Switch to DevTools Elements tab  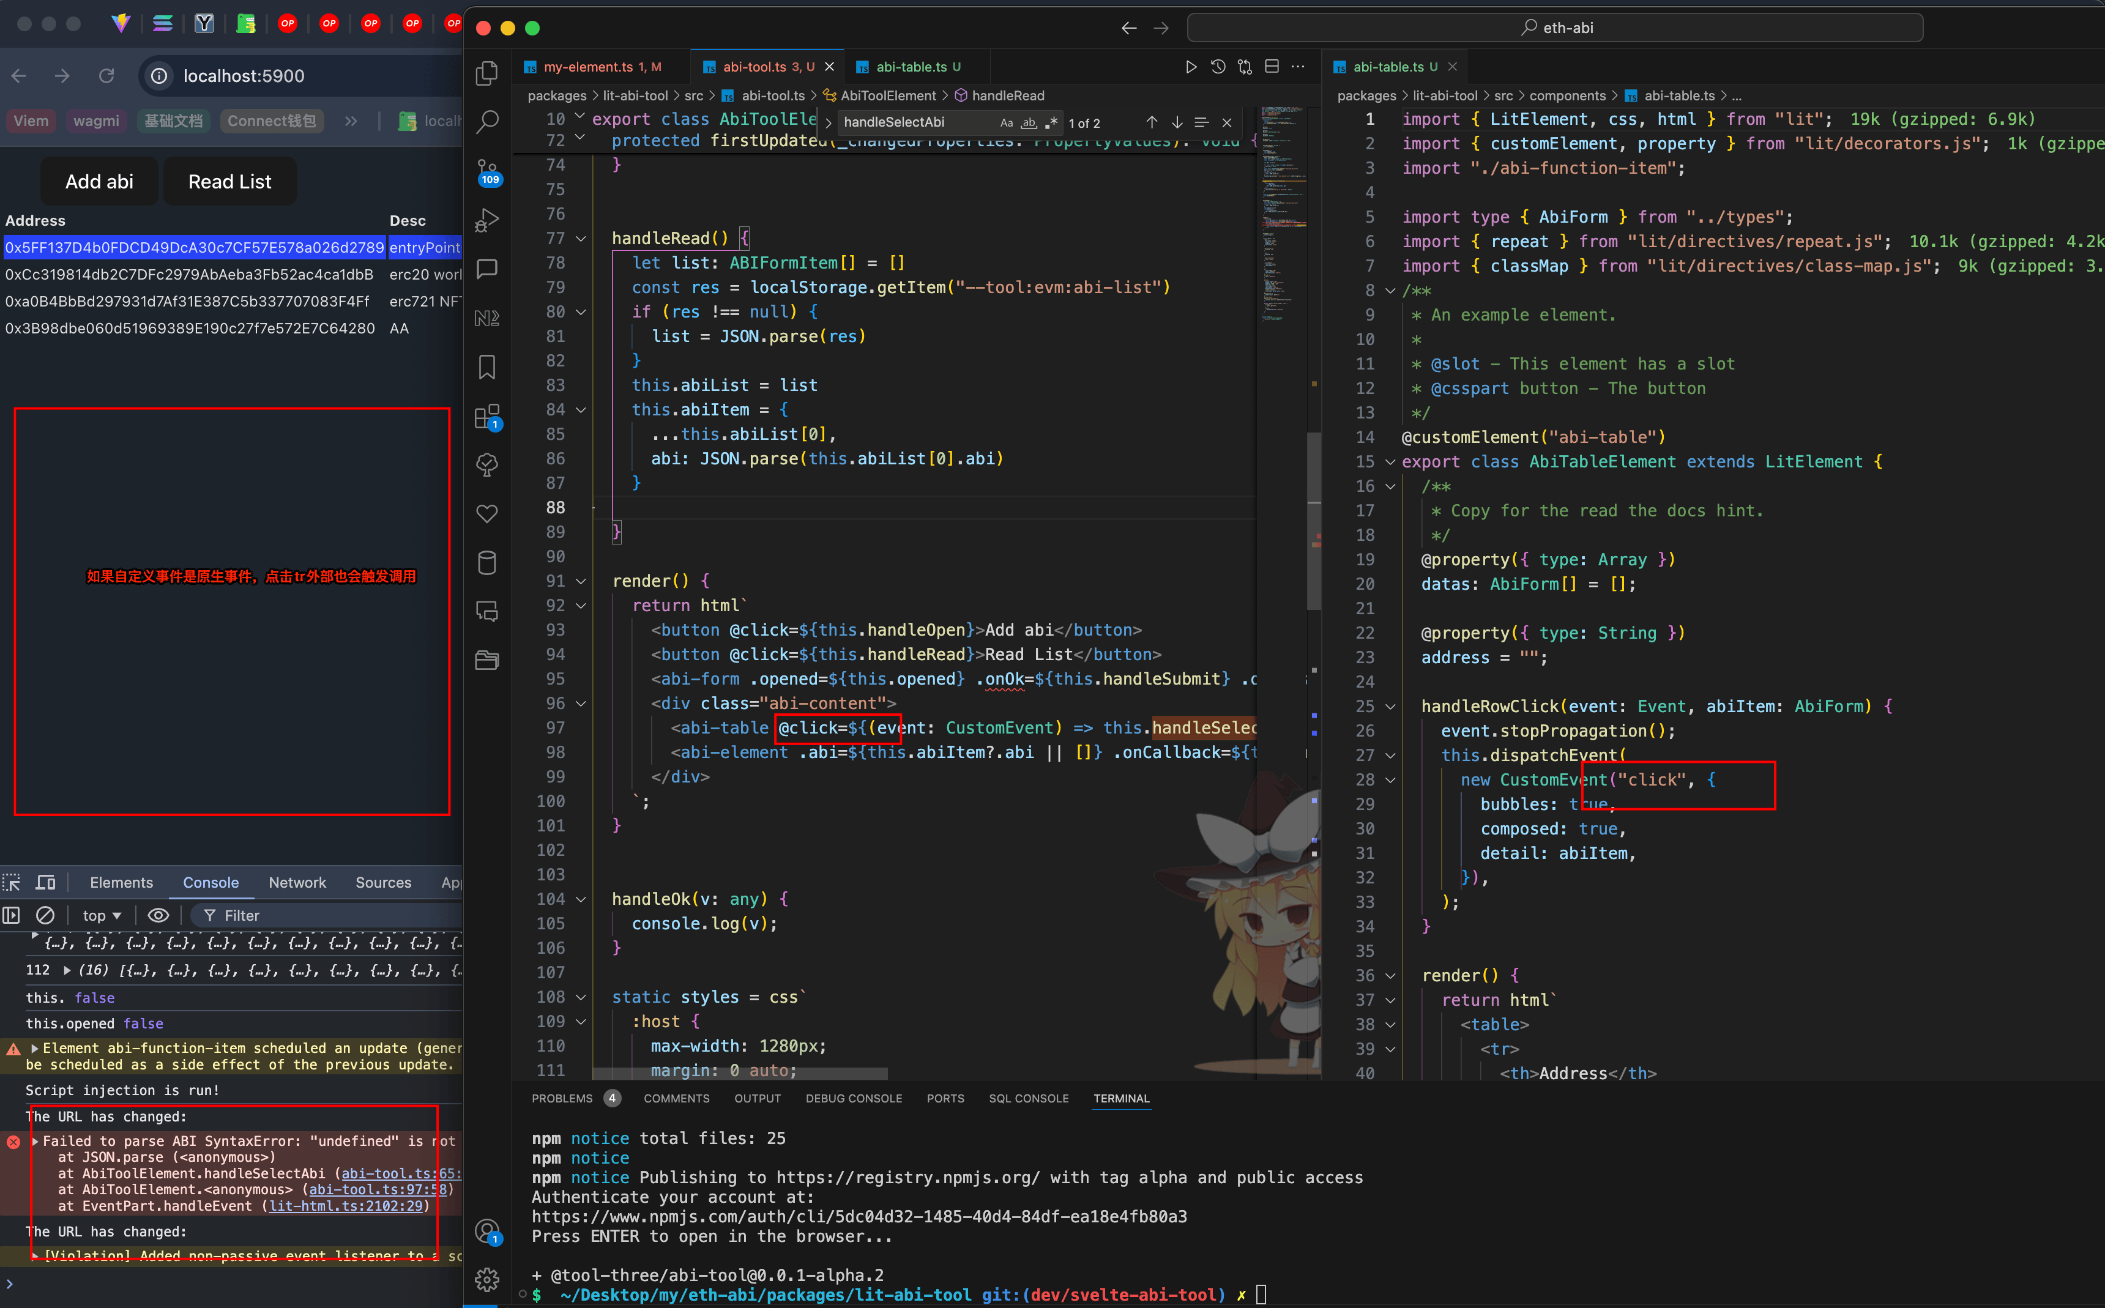tap(121, 882)
